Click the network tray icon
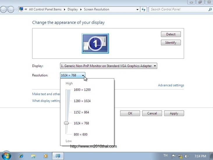 pyautogui.click(x=180, y=156)
